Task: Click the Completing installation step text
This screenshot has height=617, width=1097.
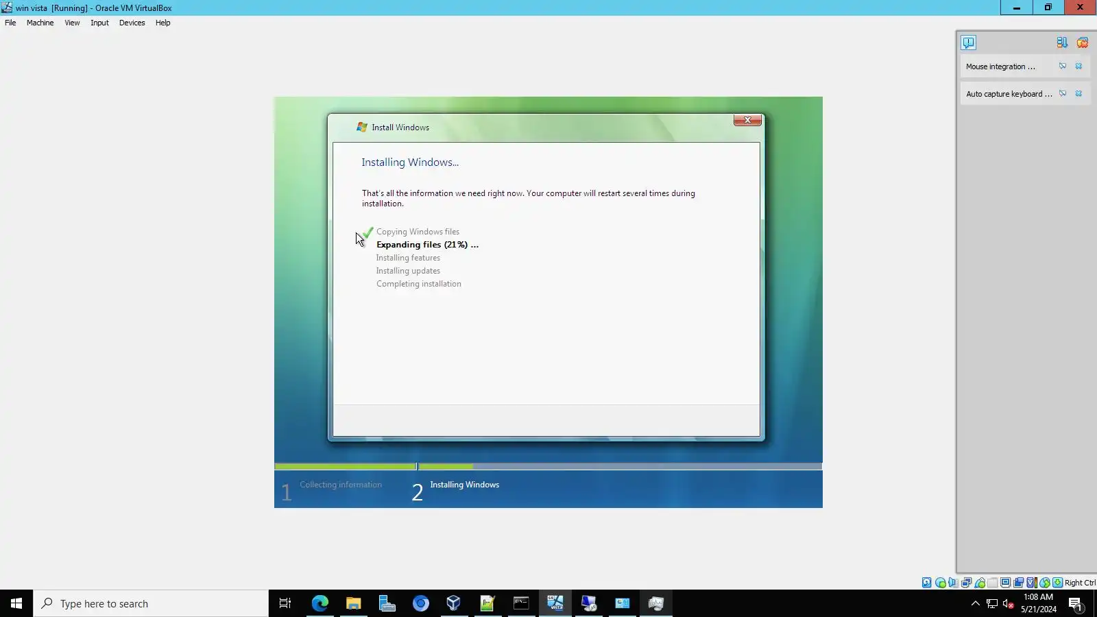Action: click(418, 284)
